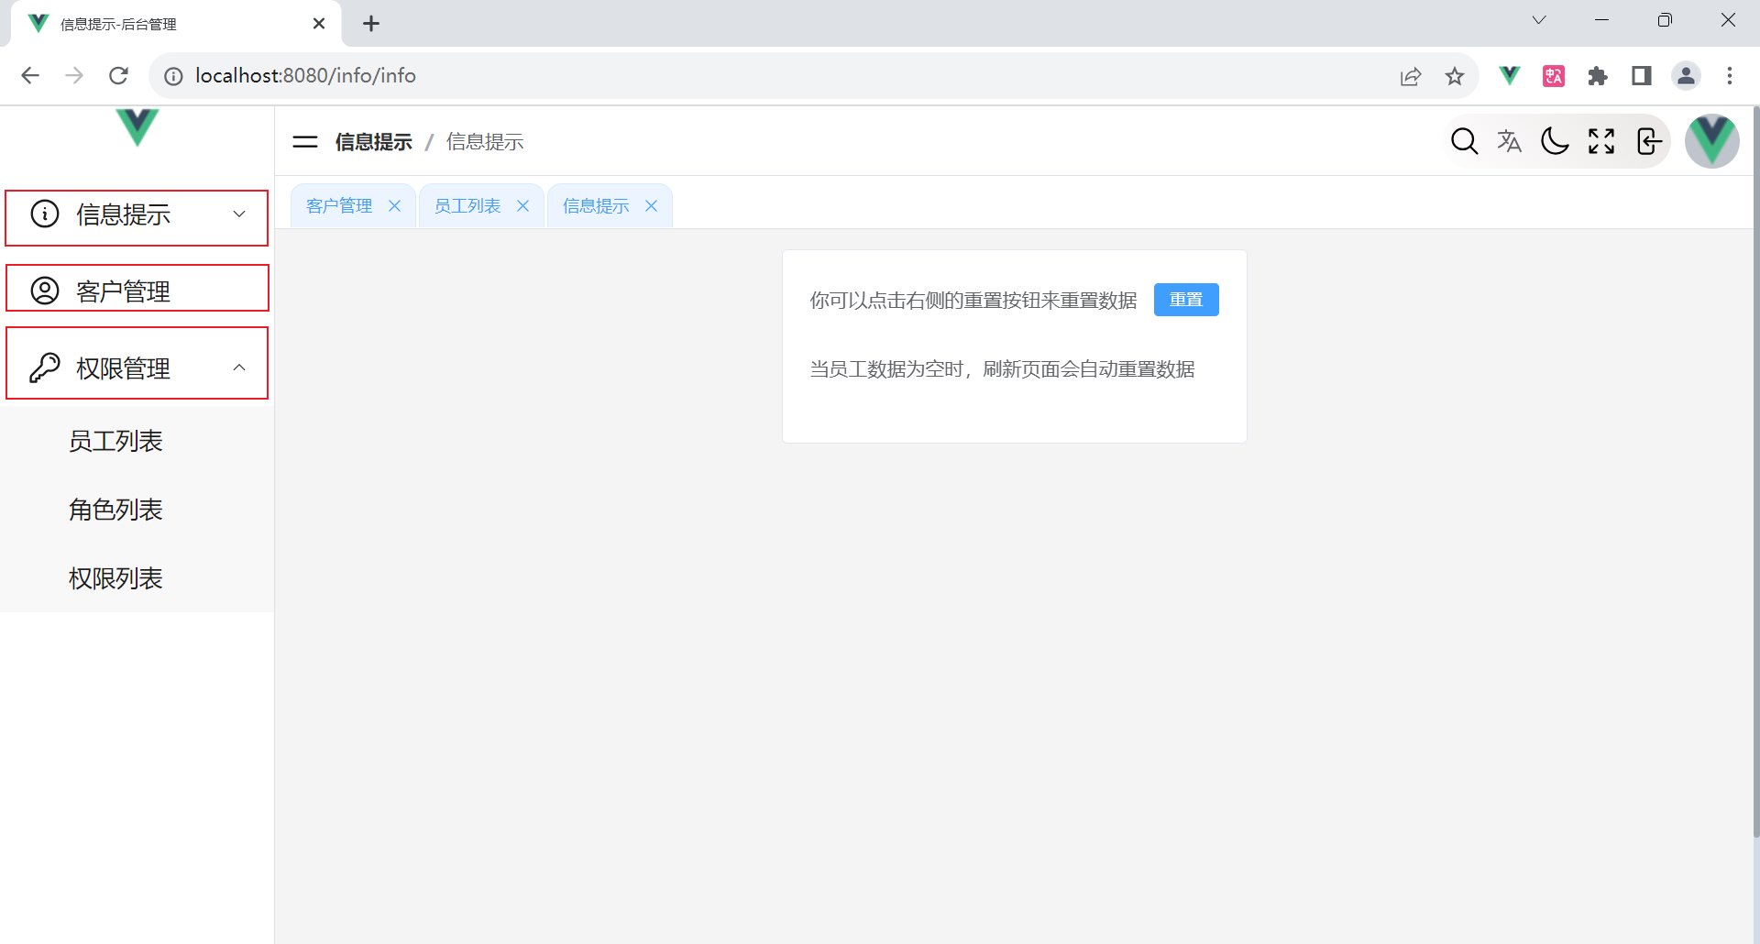Click the blue 重置 button

(x=1186, y=300)
